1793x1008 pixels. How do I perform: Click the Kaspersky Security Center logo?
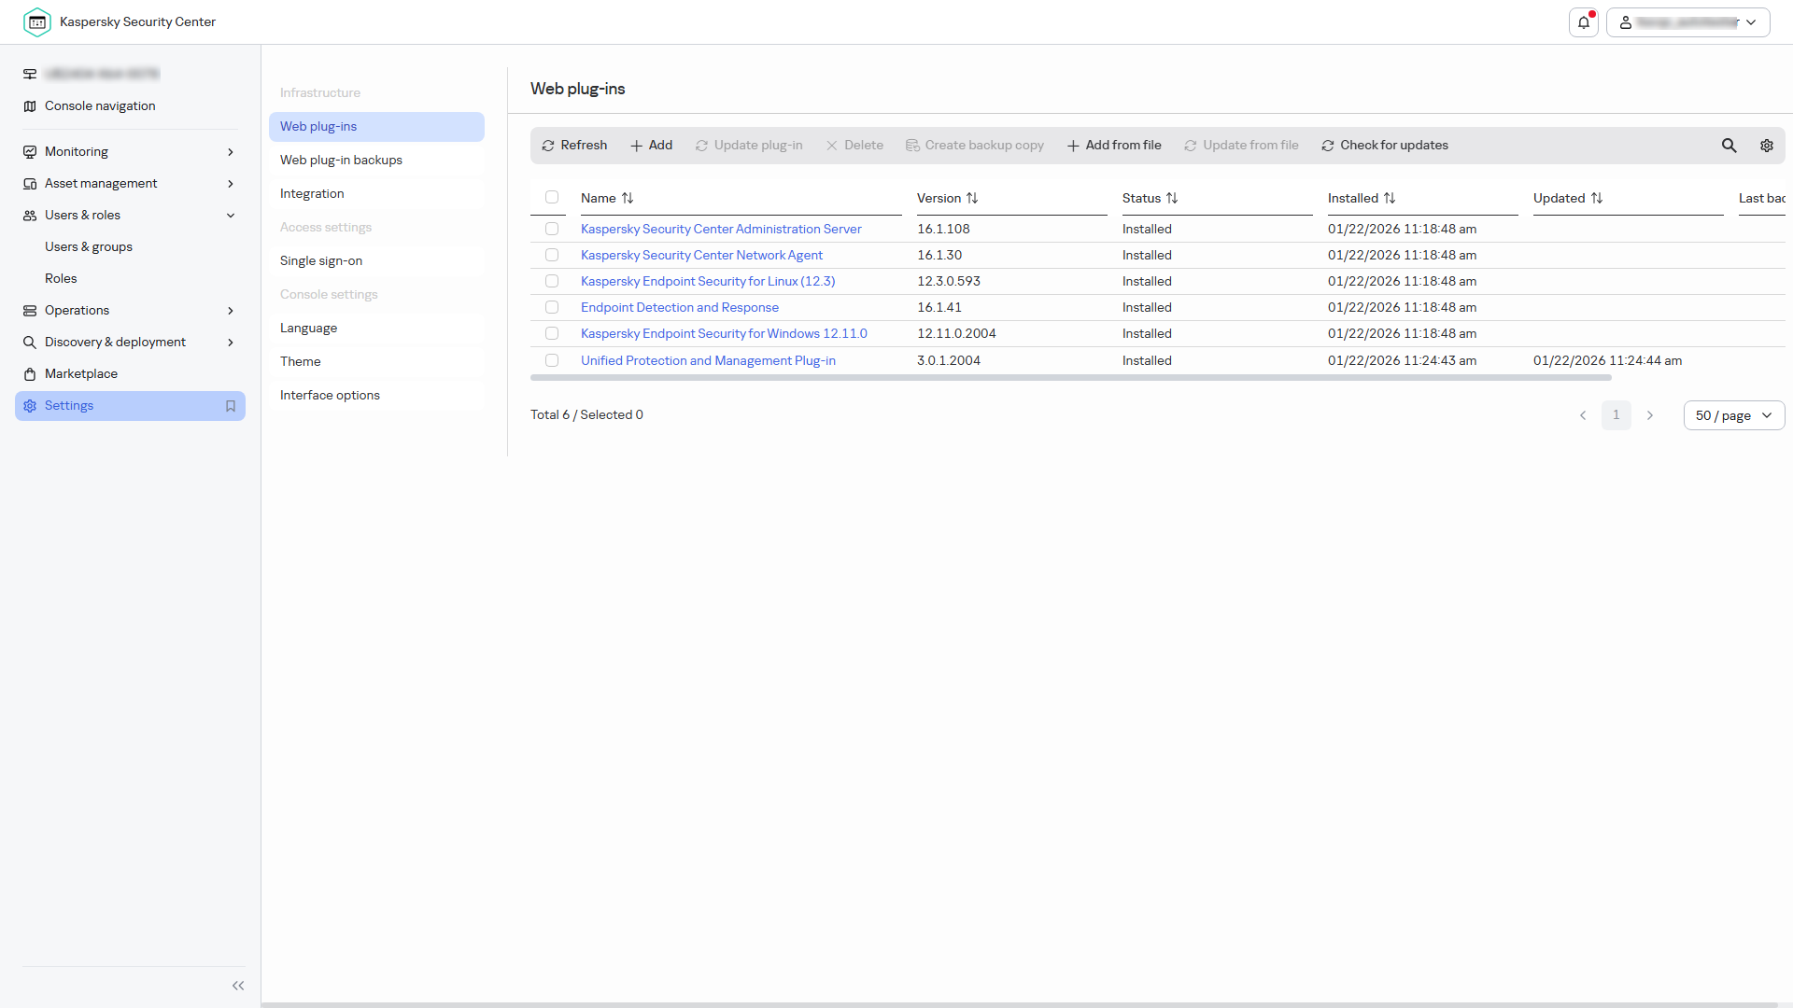tap(37, 22)
